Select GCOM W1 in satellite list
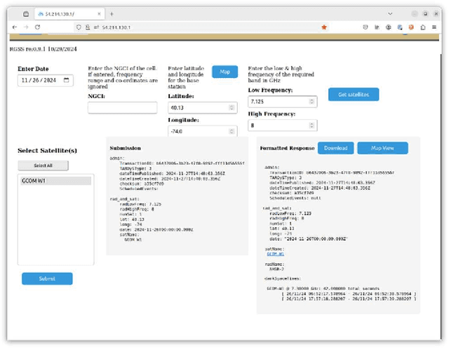 pos(54,181)
